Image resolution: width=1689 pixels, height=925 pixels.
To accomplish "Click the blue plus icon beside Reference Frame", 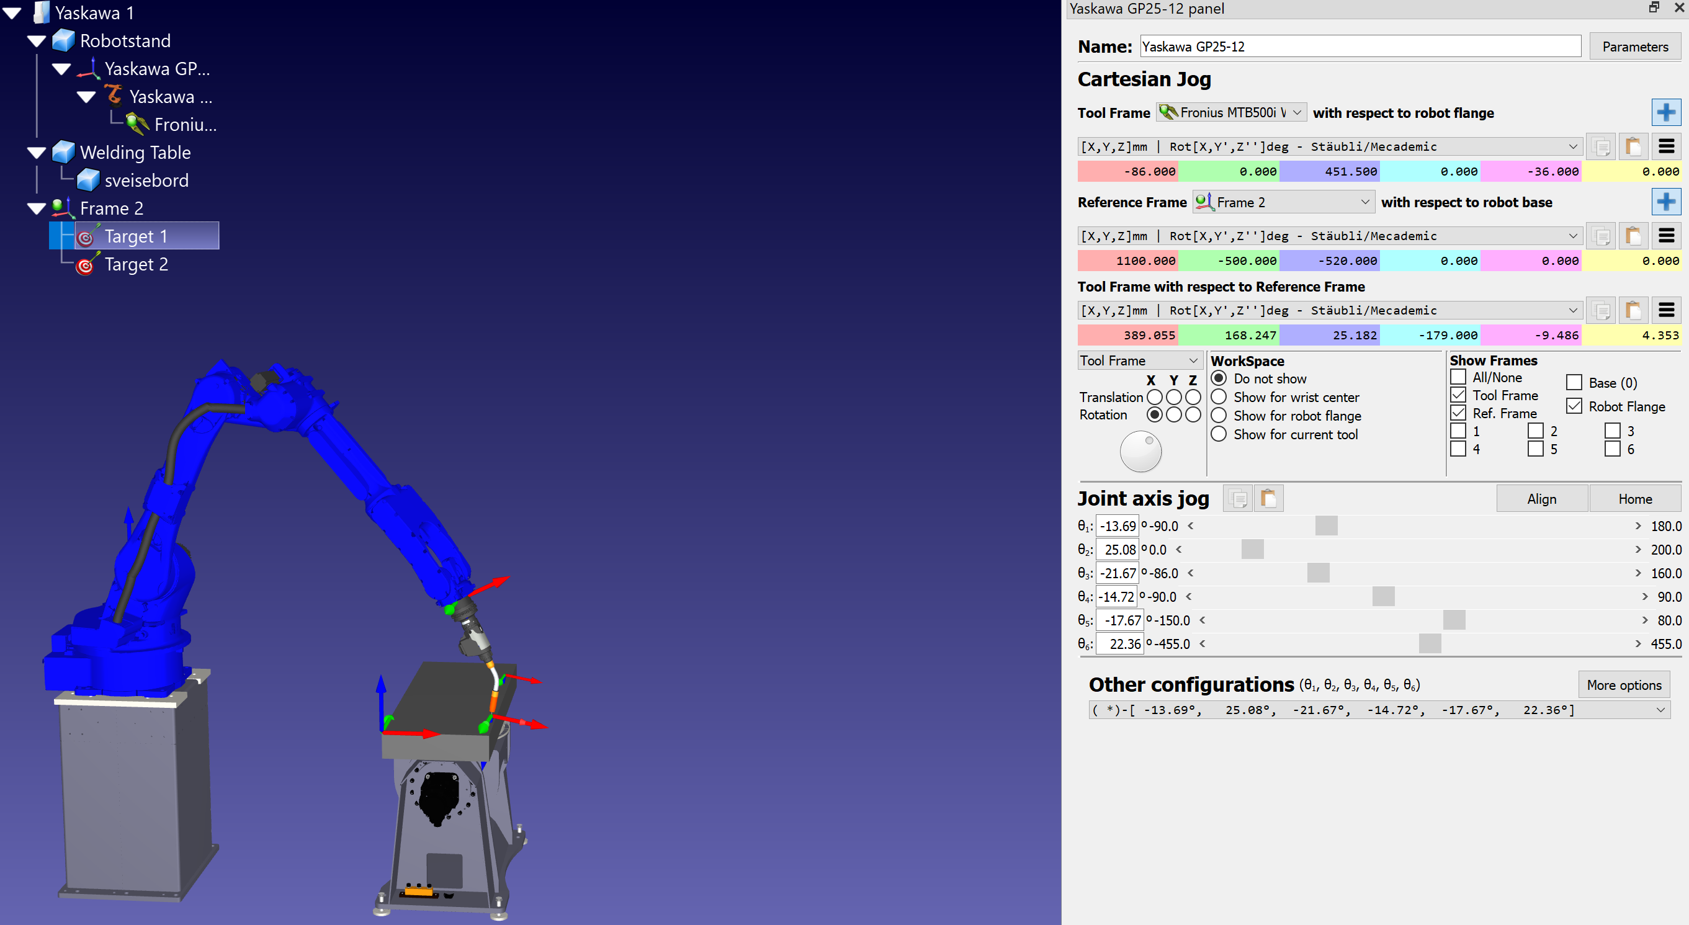I will click(x=1665, y=202).
